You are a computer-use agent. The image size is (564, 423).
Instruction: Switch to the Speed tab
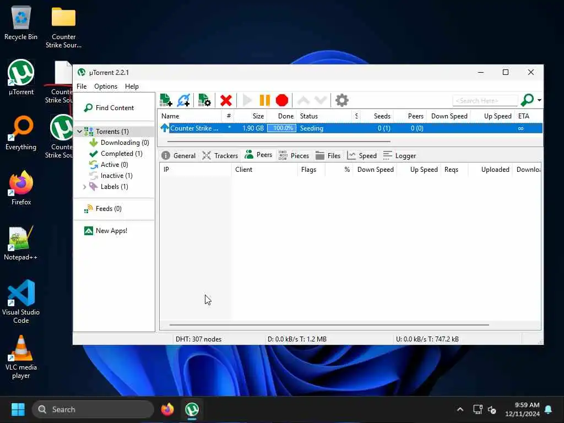[x=362, y=155]
